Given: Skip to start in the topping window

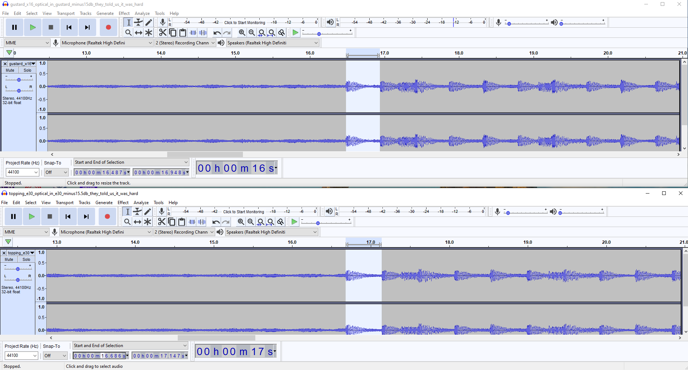Looking at the screenshot, I should point(68,216).
